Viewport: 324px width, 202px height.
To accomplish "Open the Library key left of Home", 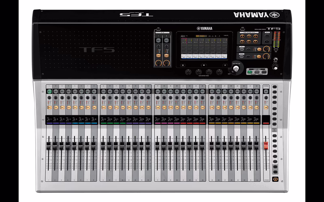I will point(183,65).
